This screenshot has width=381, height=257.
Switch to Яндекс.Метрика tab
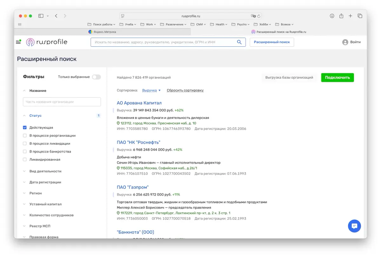[102, 32]
